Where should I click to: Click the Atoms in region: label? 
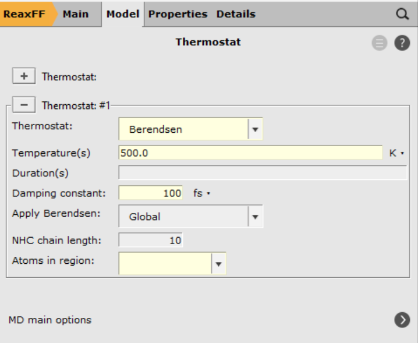click(54, 260)
